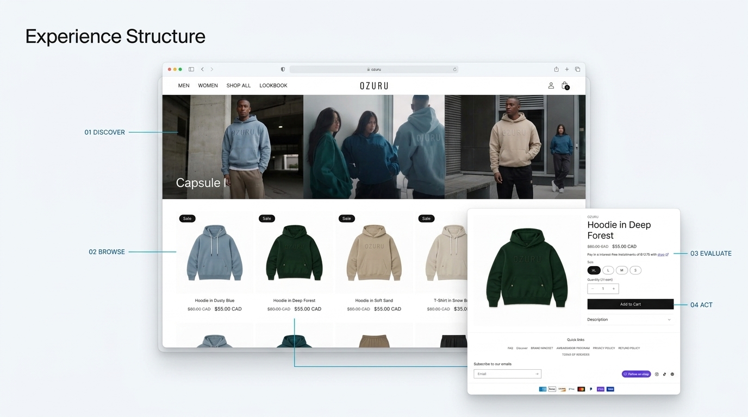Click the Sale badge on Dusty Blue hoodie
748x417 pixels.
click(x=187, y=218)
